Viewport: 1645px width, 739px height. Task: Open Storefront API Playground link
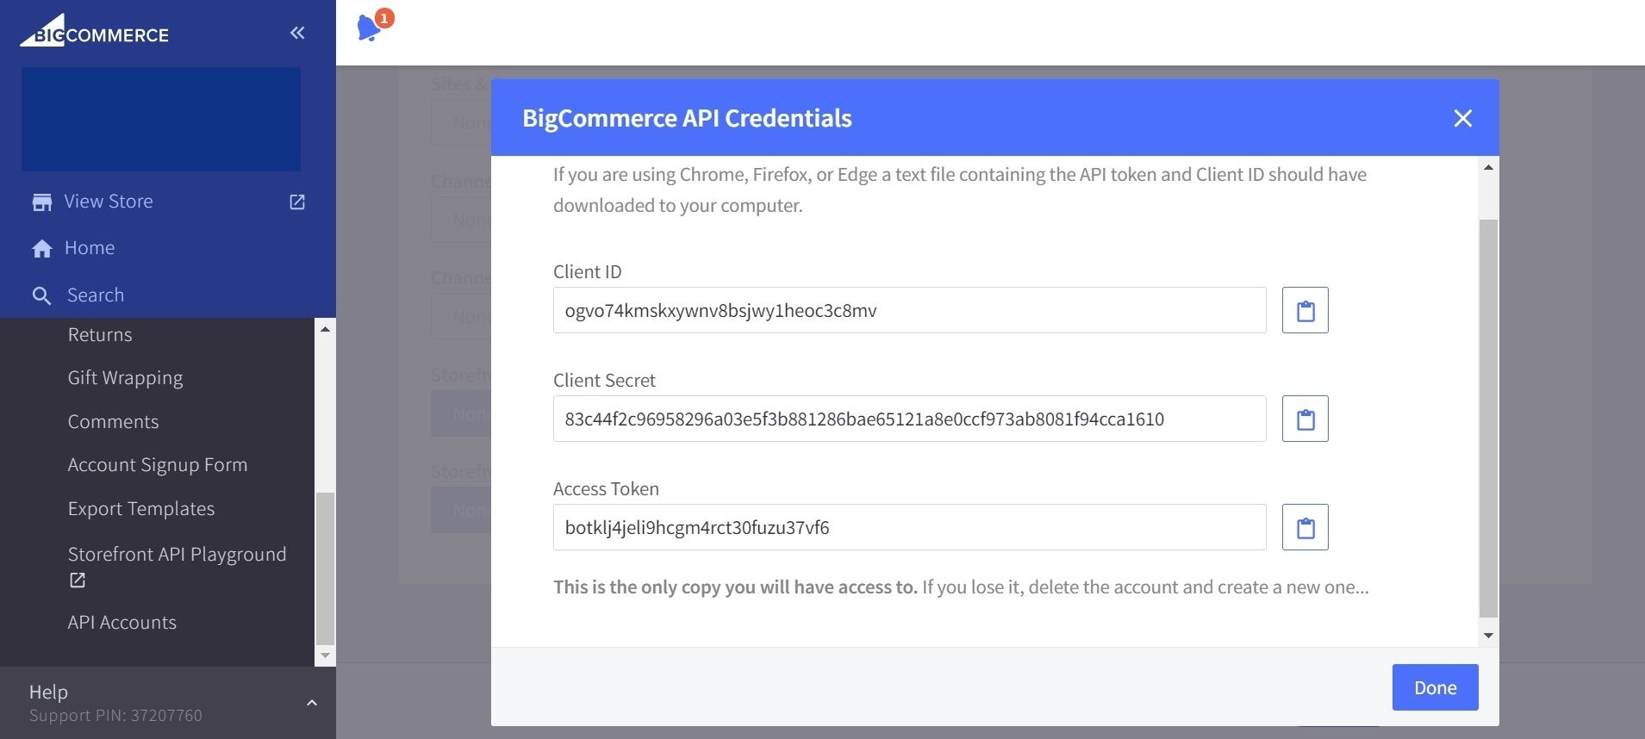pos(177,555)
